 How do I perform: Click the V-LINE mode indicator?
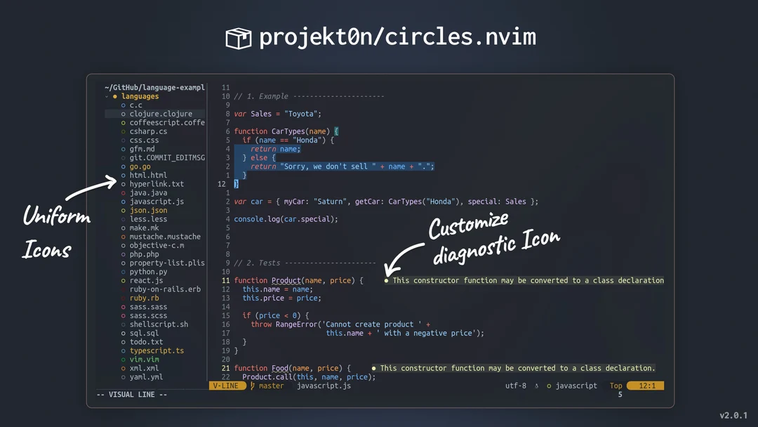(226, 386)
